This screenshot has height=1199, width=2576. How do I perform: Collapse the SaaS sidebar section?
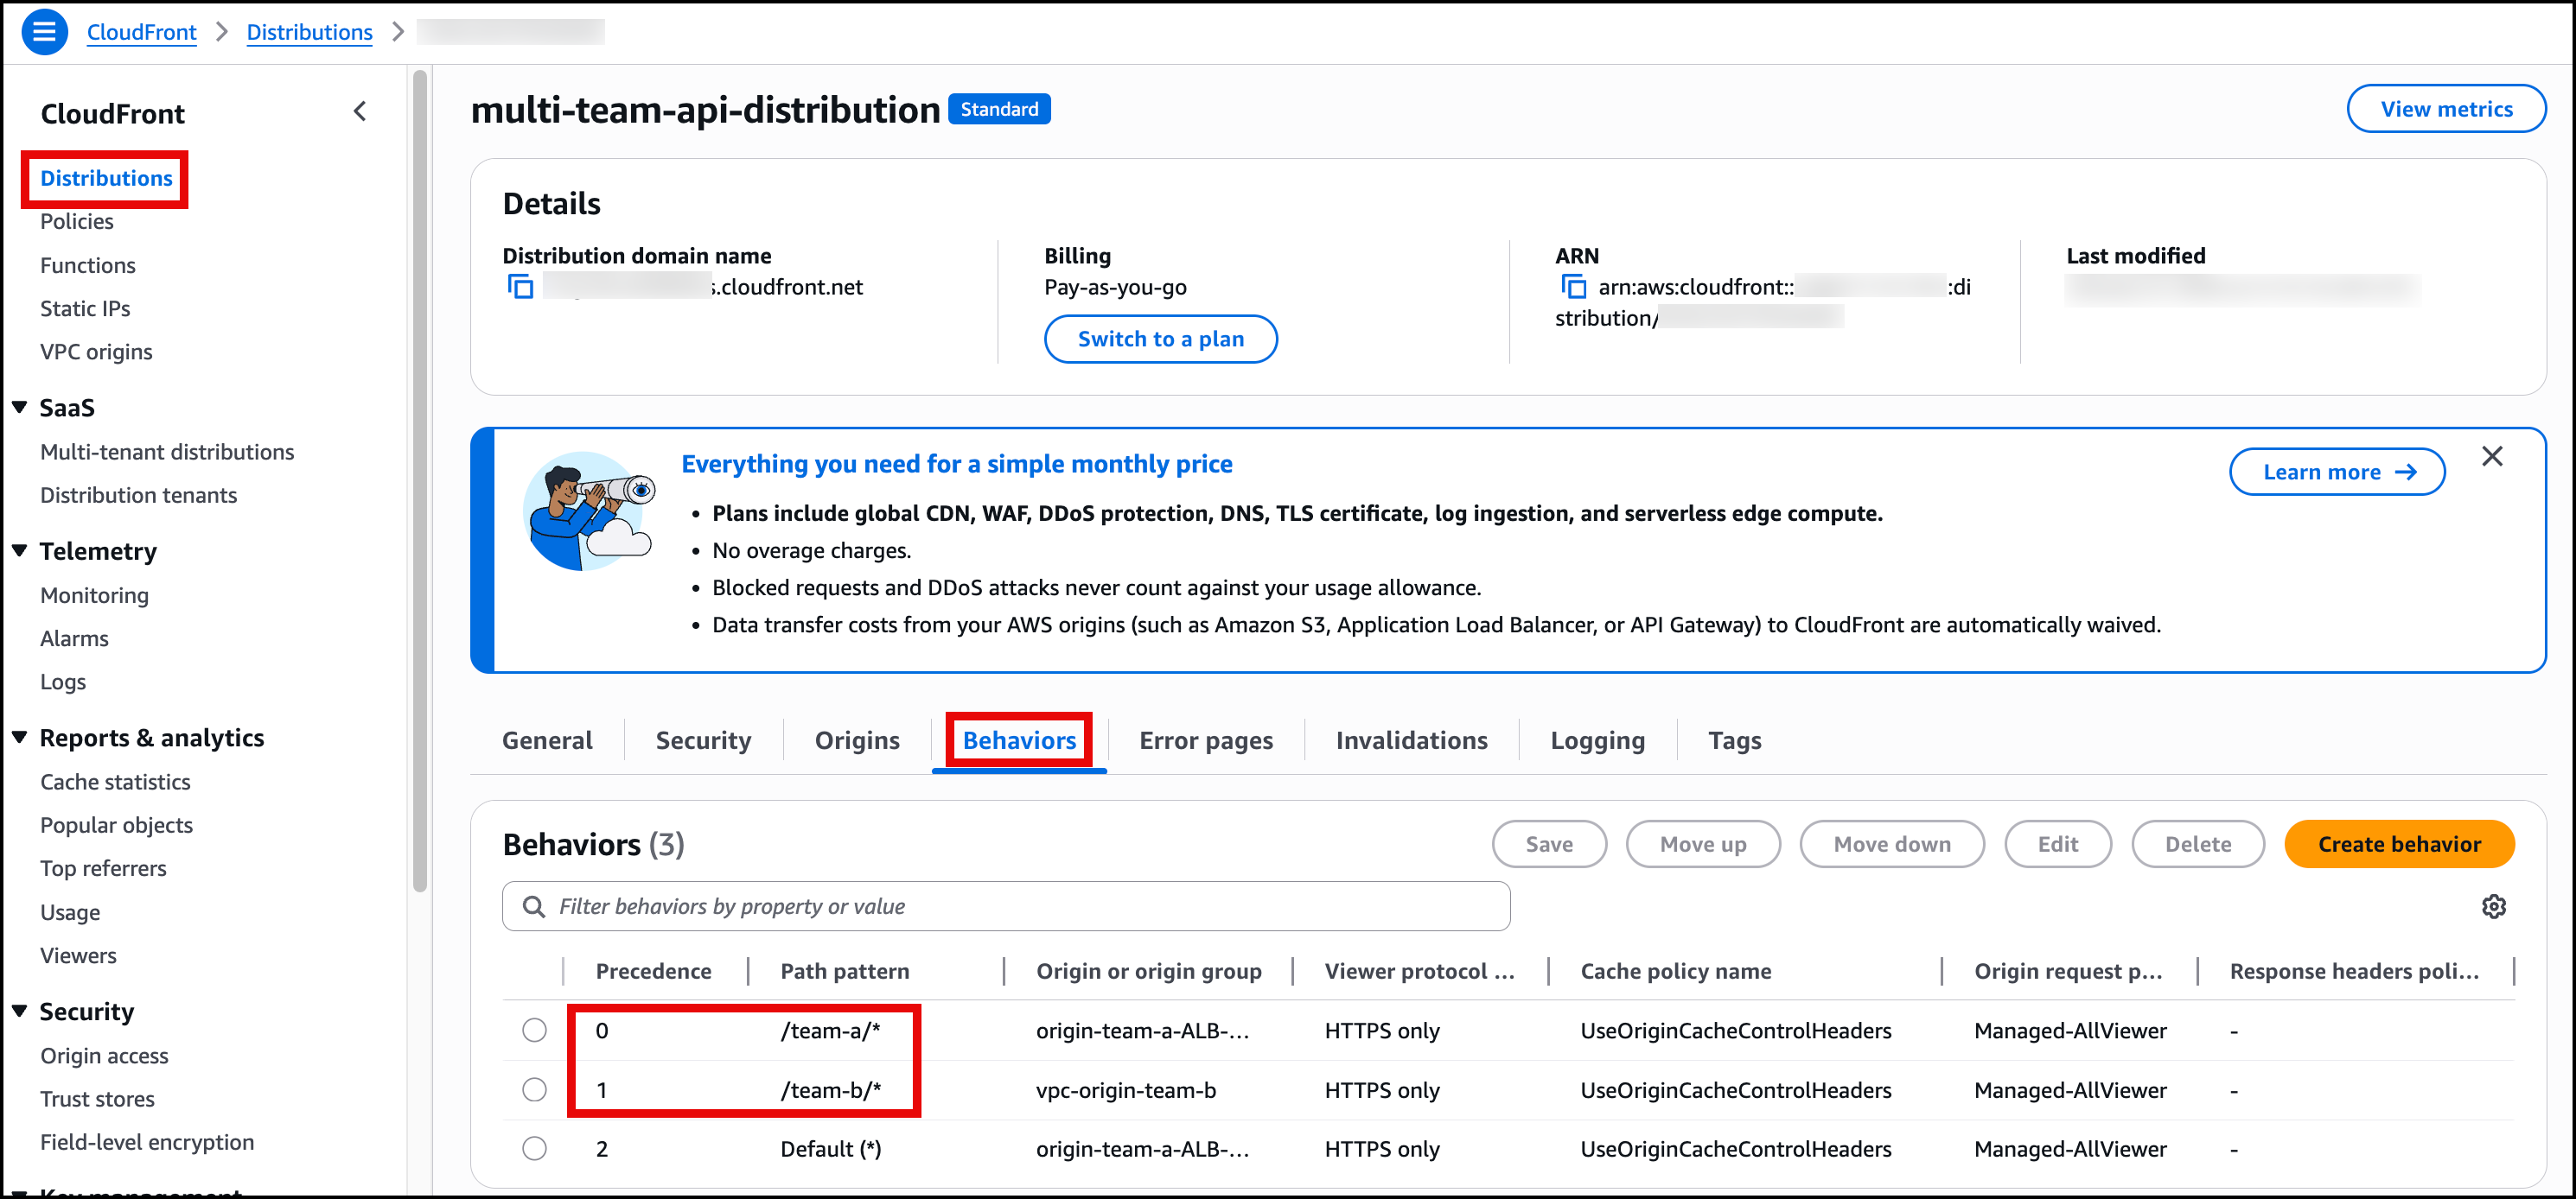19,408
